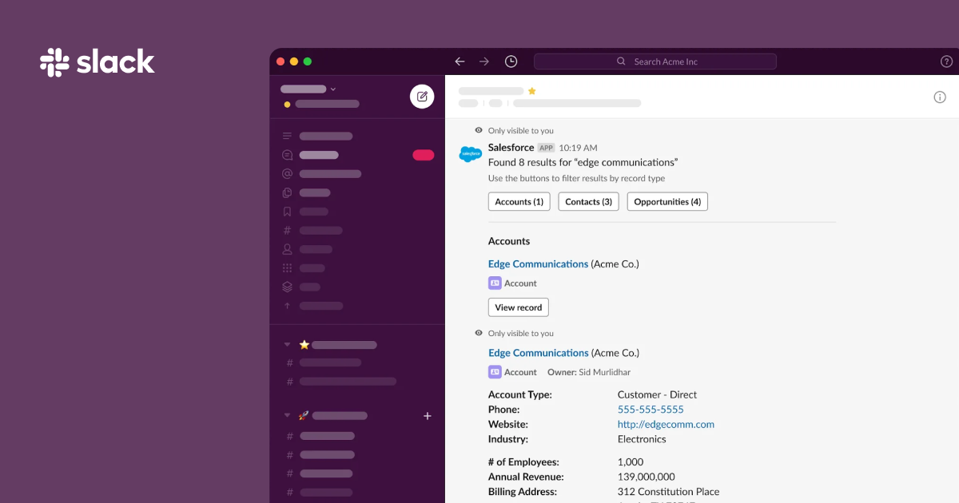
Task: Click the purple Account icon beside Owner
Action: [x=495, y=372]
